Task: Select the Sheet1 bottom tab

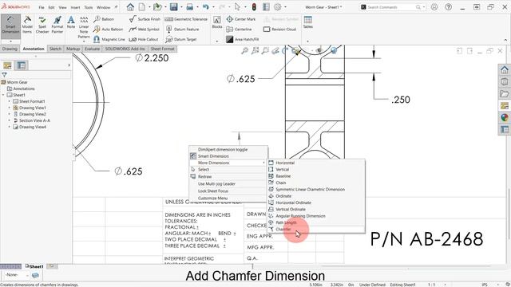Action: pos(34,266)
